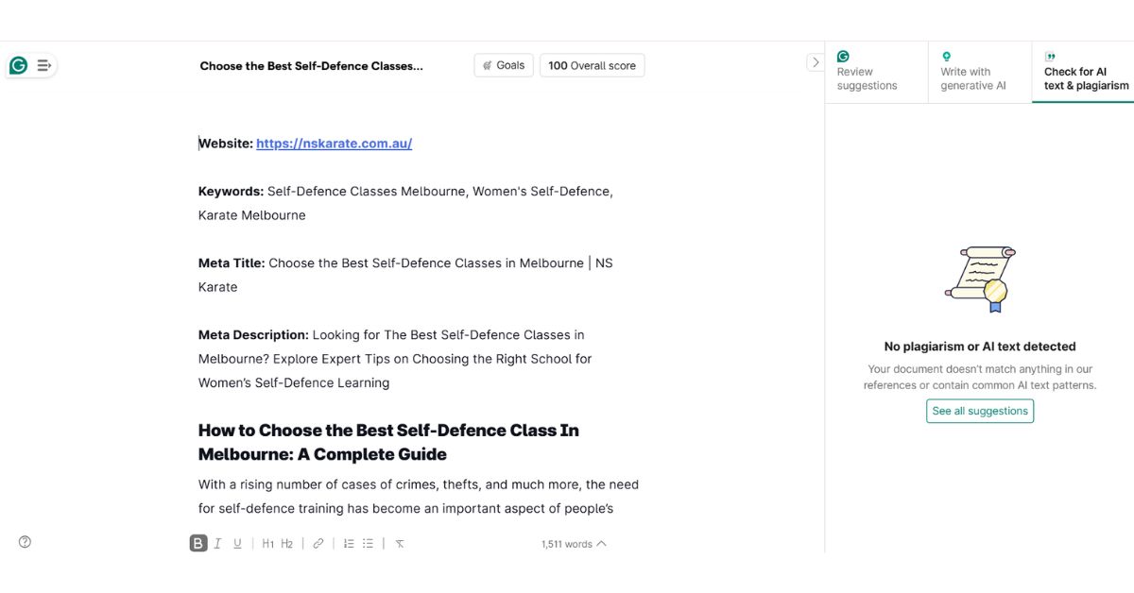1134x593 pixels.
Task: Open the nskarate.com.au link
Action: pyautogui.click(x=334, y=144)
